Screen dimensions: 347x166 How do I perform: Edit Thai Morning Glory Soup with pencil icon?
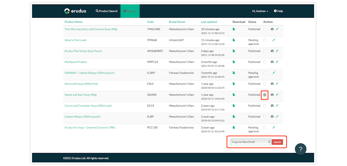click(x=277, y=29)
